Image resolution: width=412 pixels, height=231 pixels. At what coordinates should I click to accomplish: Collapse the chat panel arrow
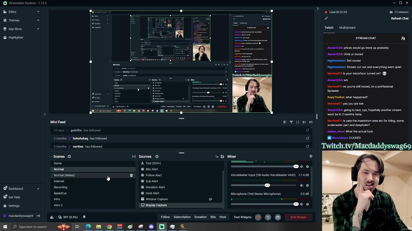click(x=318, y=9)
